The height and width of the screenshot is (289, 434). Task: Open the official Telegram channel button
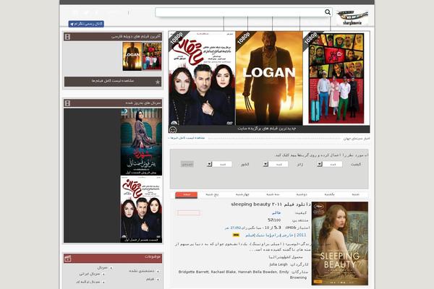point(86,24)
